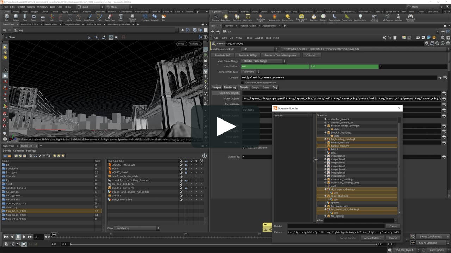Select the L-System shelf tool
Viewport: 451px width, 253px height.
click(x=145, y=18)
